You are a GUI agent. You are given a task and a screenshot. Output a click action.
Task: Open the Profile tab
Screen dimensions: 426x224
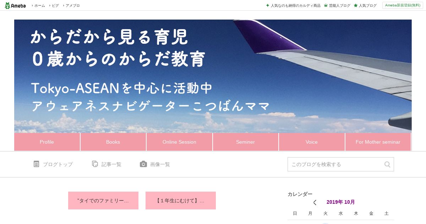pyautogui.click(x=47, y=142)
